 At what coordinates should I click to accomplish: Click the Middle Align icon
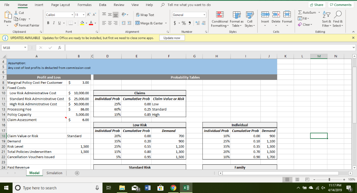[110, 15]
